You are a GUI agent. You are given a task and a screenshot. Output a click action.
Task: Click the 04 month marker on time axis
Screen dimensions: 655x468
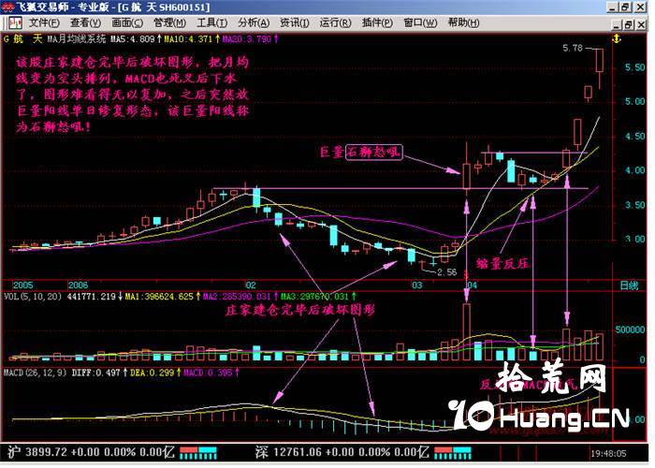coord(472,285)
